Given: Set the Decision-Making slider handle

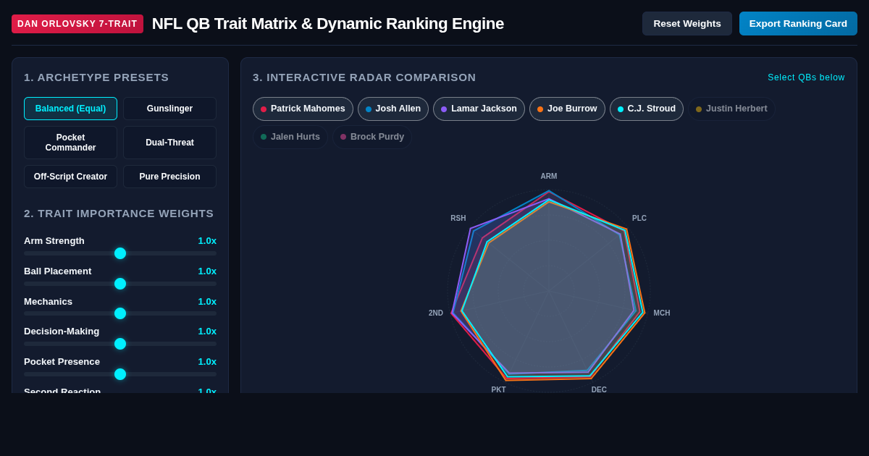Looking at the screenshot, I should (x=120, y=344).
